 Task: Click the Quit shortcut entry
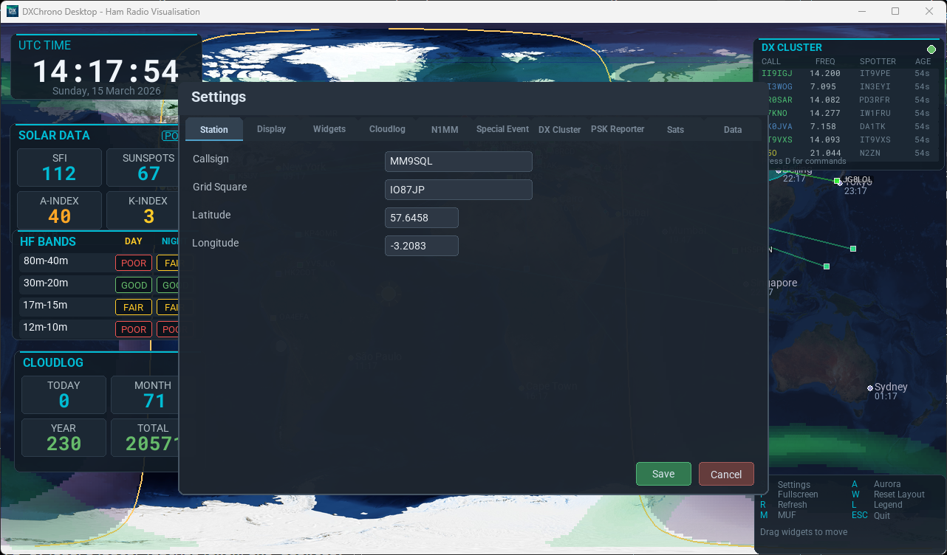[x=871, y=515]
